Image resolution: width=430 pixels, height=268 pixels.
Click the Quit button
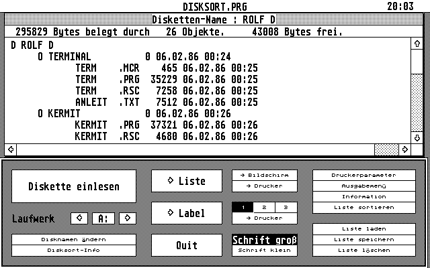tap(187, 245)
